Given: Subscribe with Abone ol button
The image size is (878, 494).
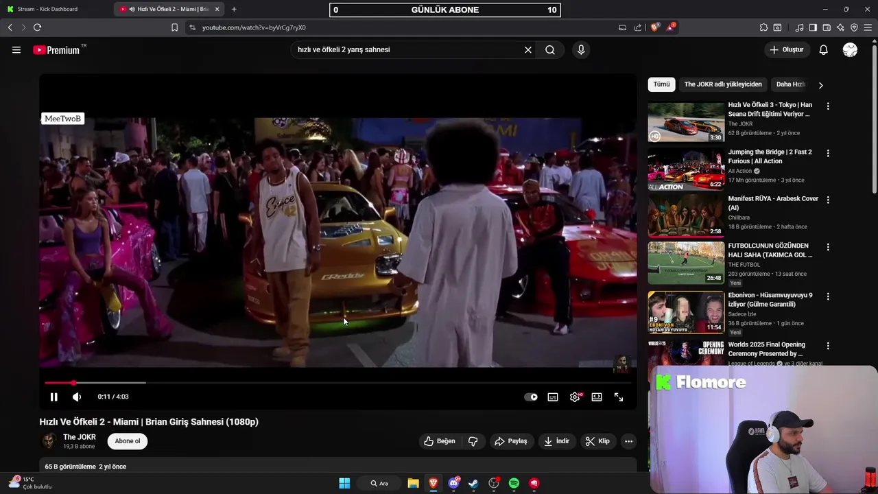Looking at the screenshot, I should coord(128,441).
